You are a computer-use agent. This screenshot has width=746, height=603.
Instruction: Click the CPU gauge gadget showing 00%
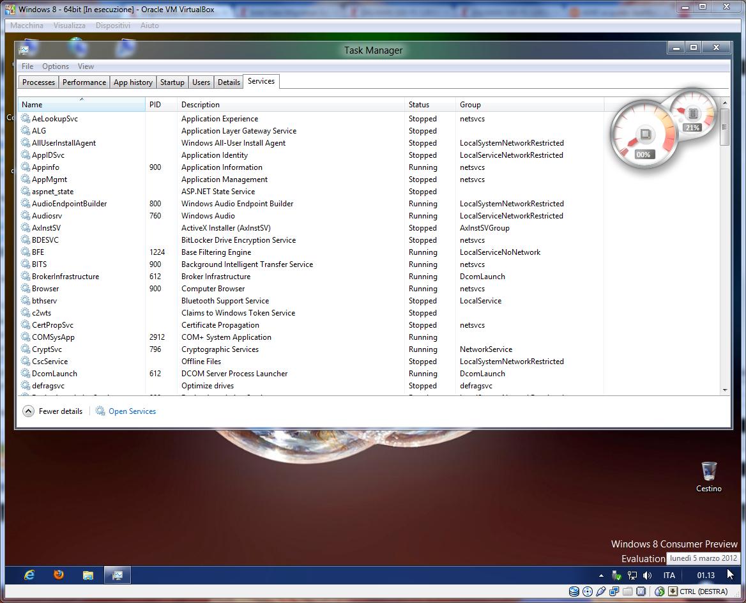[x=643, y=135]
